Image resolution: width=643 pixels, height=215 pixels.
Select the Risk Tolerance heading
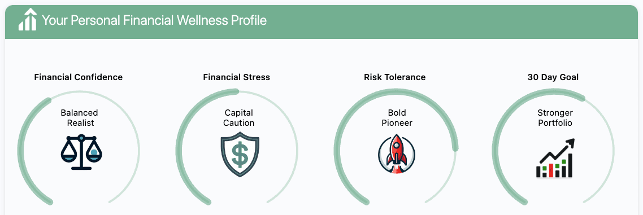point(394,77)
